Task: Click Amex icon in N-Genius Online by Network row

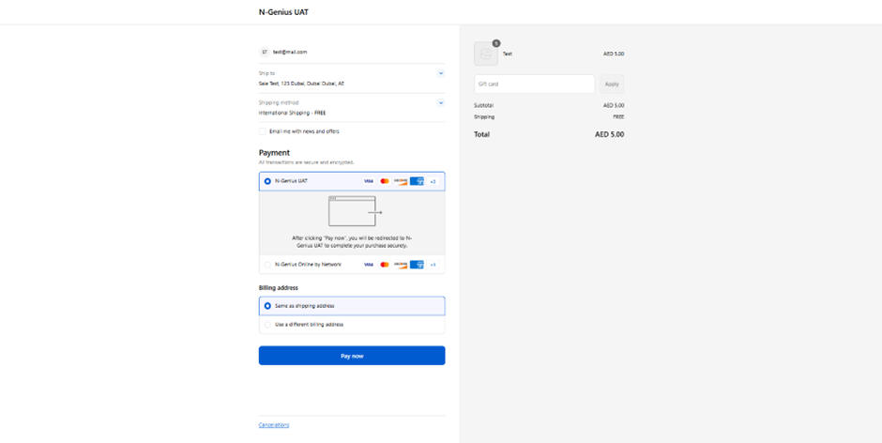Action: 417,265
